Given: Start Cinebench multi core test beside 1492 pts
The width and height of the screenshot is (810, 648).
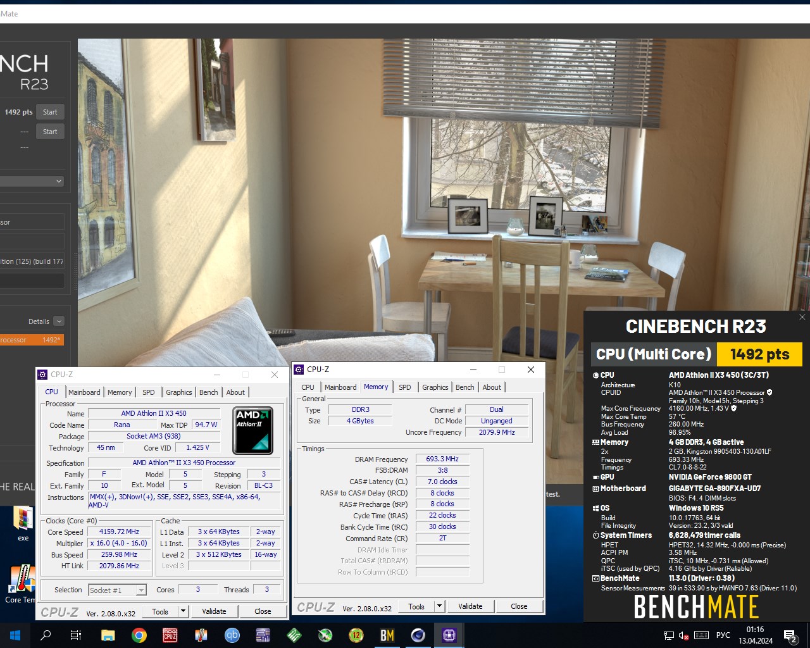Looking at the screenshot, I should tap(50, 112).
